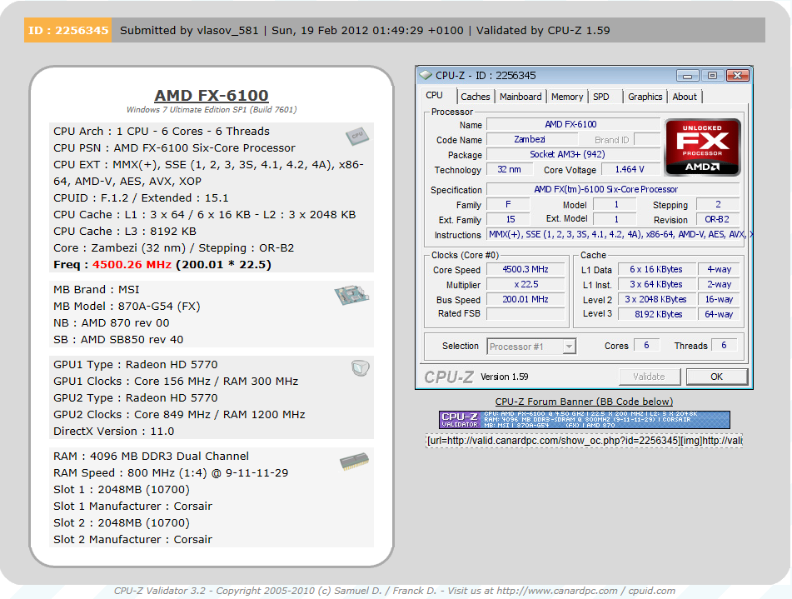Click the CPU-Z Validator forum banner image
The width and height of the screenshot is (792, 599).
(x=584, y=419)
